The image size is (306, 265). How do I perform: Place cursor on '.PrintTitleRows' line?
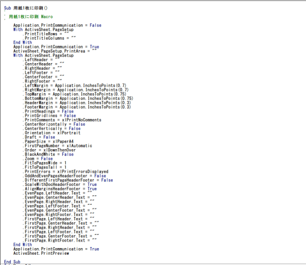click(46, 34)
